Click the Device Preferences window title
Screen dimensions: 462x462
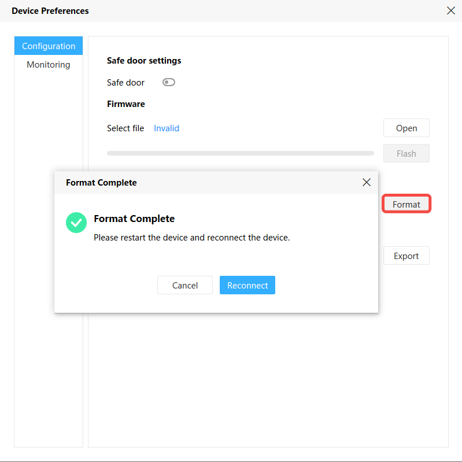coord(50,11)
